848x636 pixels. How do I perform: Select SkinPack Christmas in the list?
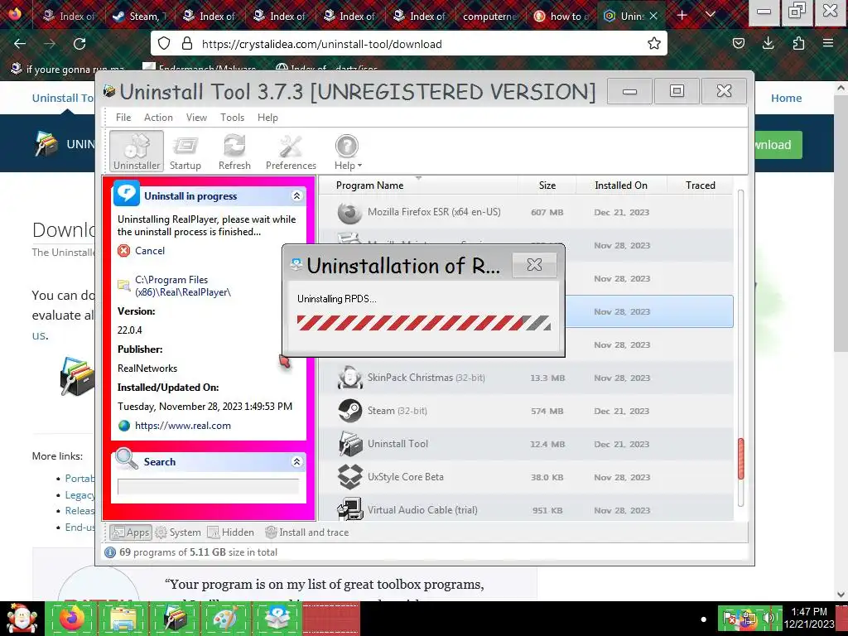[x=526, y=378]
